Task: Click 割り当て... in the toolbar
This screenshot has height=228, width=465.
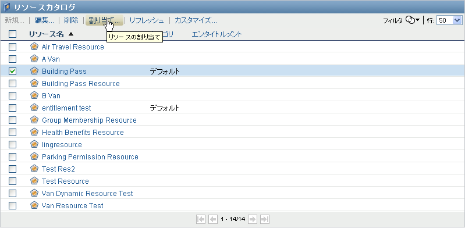Action: (104, 20)
